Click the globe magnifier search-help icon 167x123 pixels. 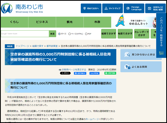[127, 54]
